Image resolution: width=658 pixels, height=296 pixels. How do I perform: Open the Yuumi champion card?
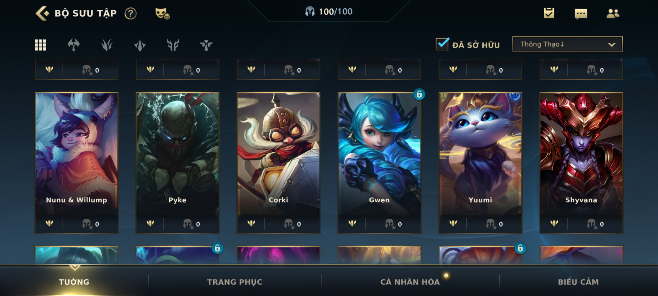480,163
